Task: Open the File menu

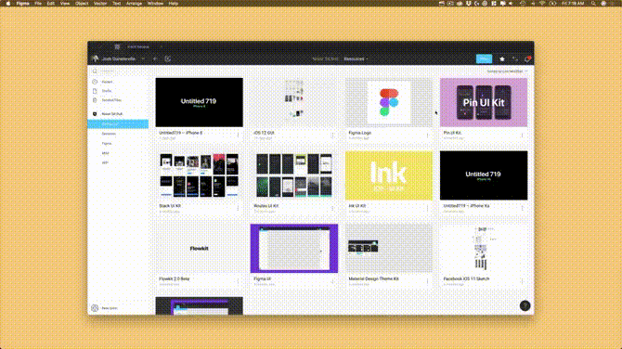Action: pyautogui.click(x=38, y=3)
